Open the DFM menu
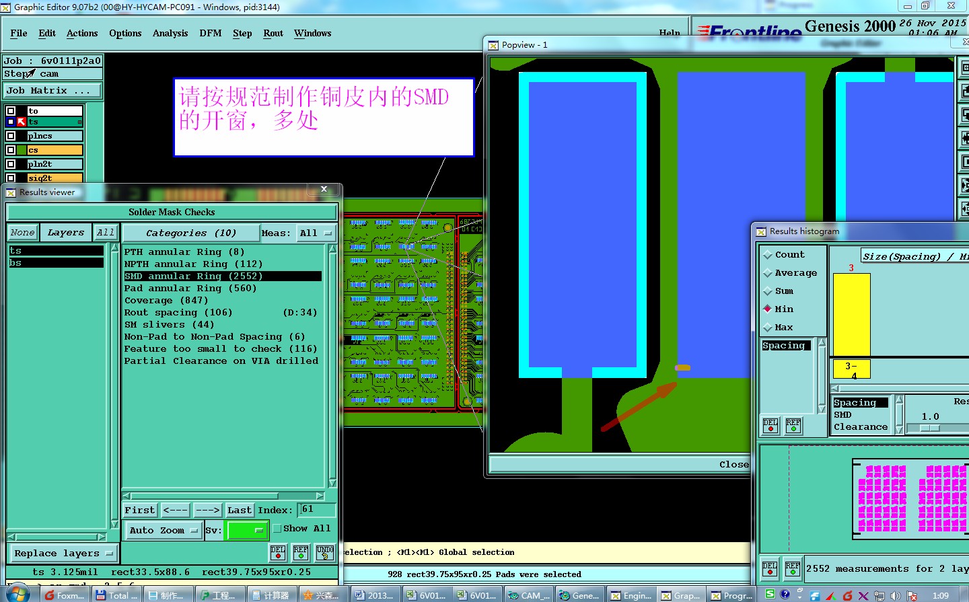 pos(211,33)
